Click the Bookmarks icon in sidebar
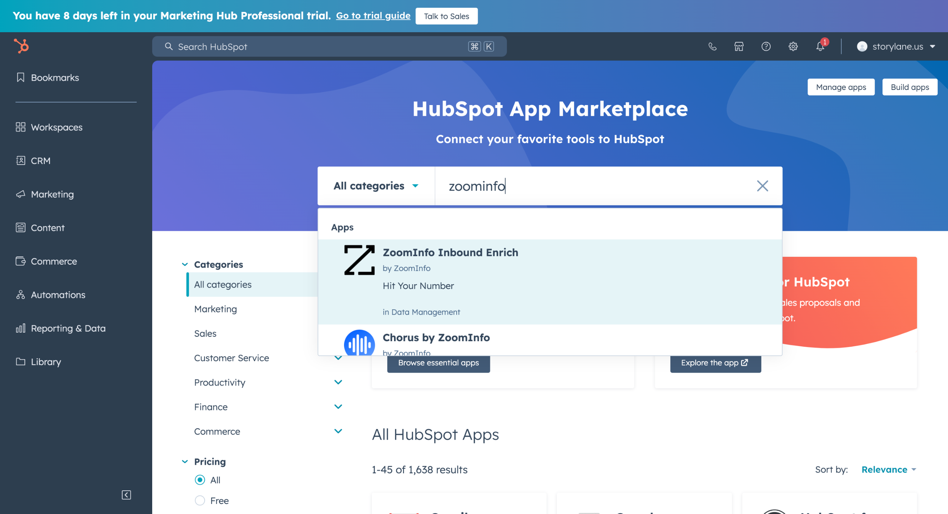The image size is (948, 514). (x=21, y=77)
